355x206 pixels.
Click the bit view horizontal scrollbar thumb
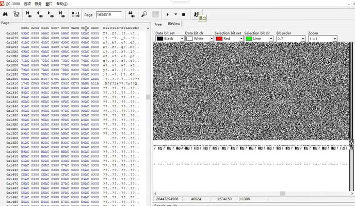(282, 193)
